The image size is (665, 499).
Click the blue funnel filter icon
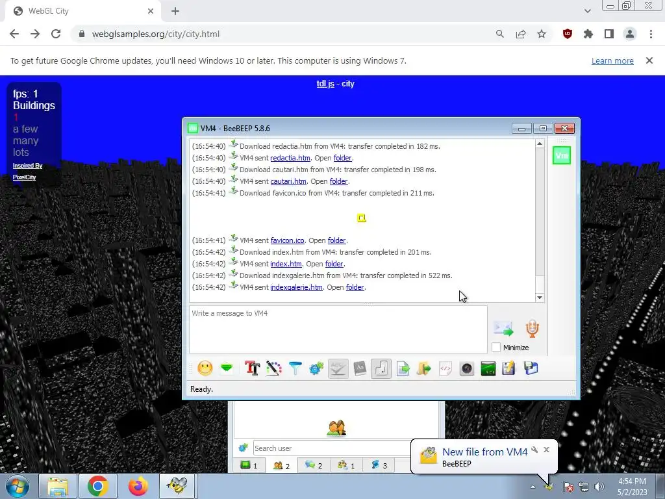pyautogui.click(x=295, y=368)
